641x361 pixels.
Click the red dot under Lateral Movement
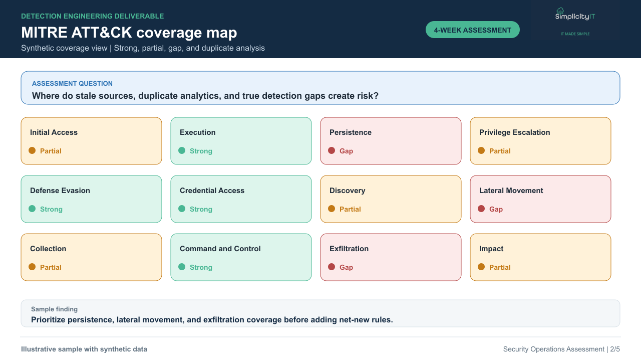point(481,209)
